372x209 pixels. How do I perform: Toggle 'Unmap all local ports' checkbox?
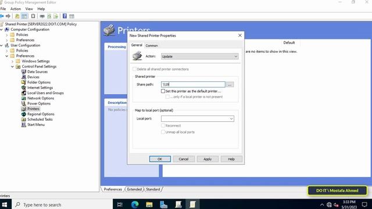point(163,132)
